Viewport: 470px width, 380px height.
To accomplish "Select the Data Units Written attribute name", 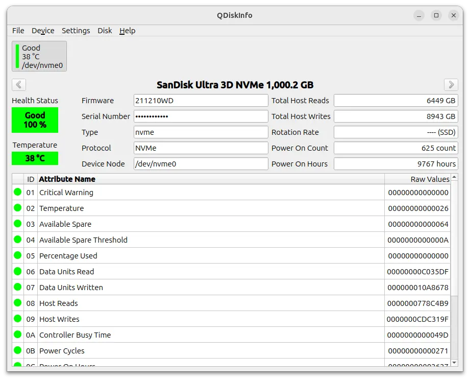I will 71,288.
